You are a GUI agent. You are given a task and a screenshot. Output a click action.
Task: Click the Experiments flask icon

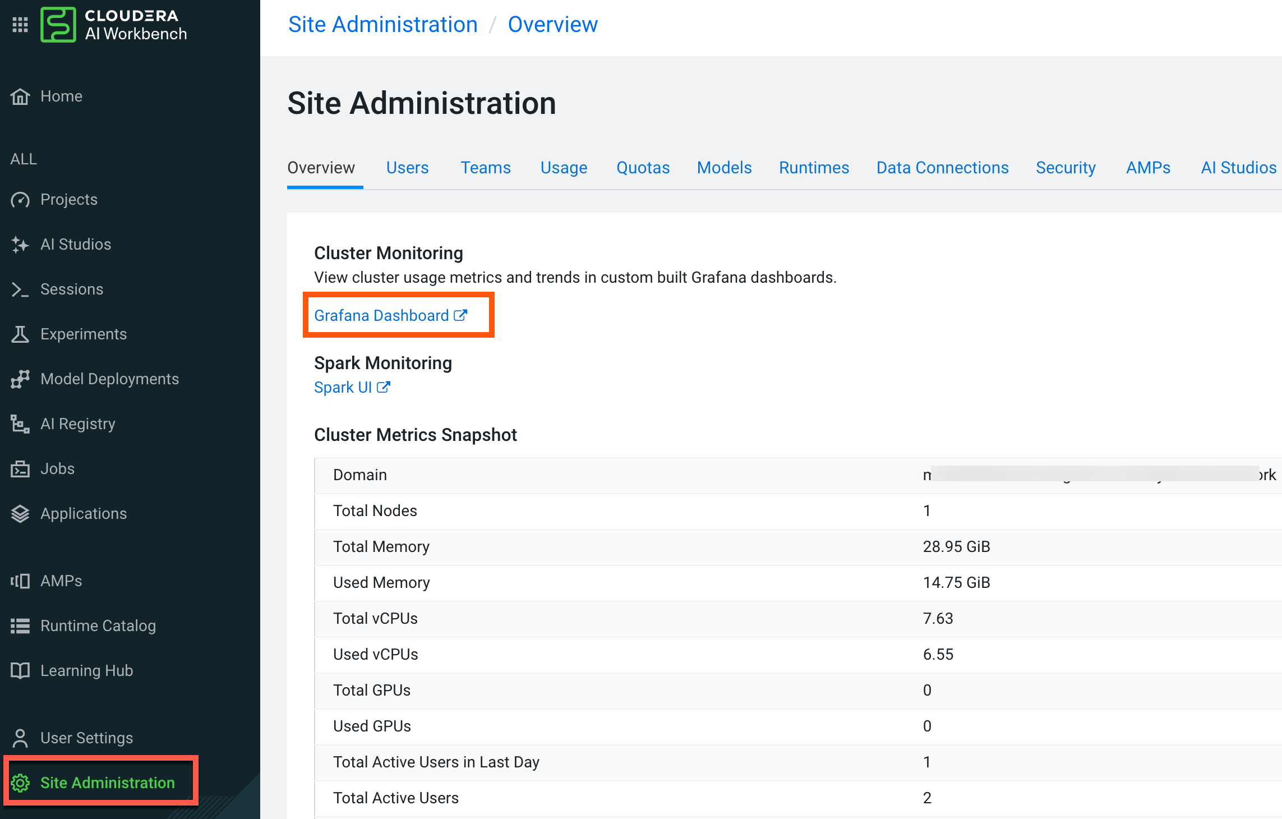coord(20,334)
